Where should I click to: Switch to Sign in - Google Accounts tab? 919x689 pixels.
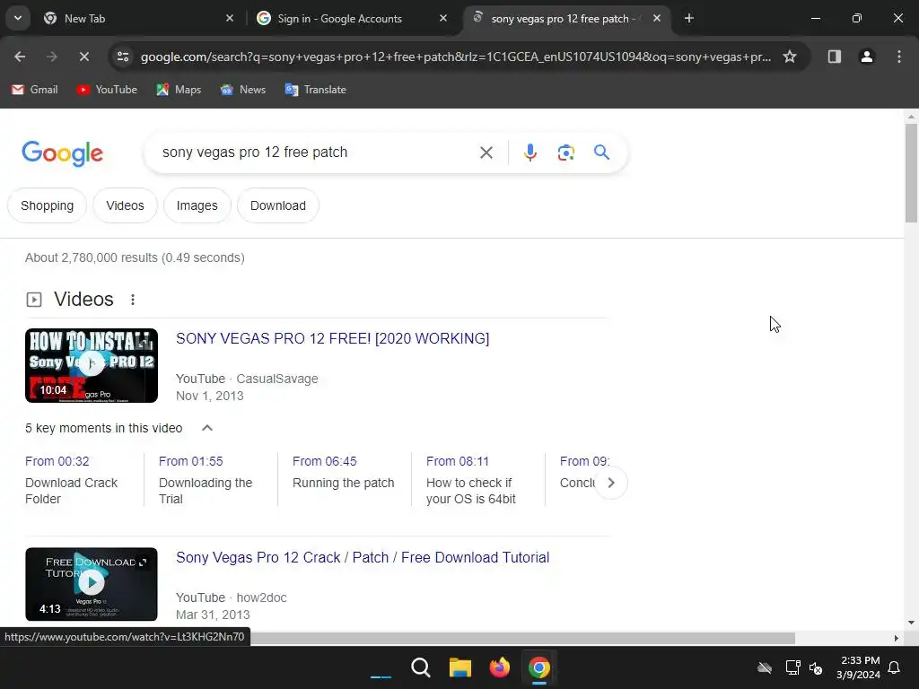click(351, 19)
